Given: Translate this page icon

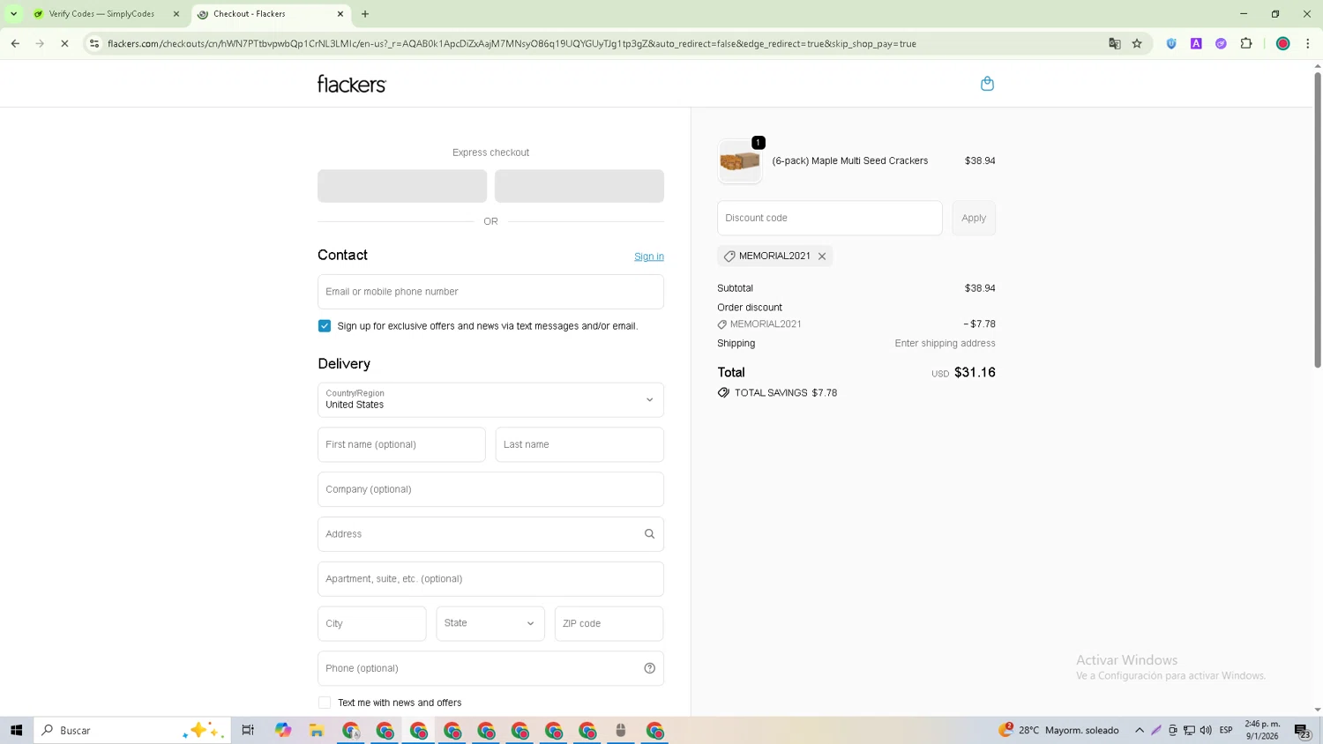Looking at the screenshot, I should [1115, 43].
